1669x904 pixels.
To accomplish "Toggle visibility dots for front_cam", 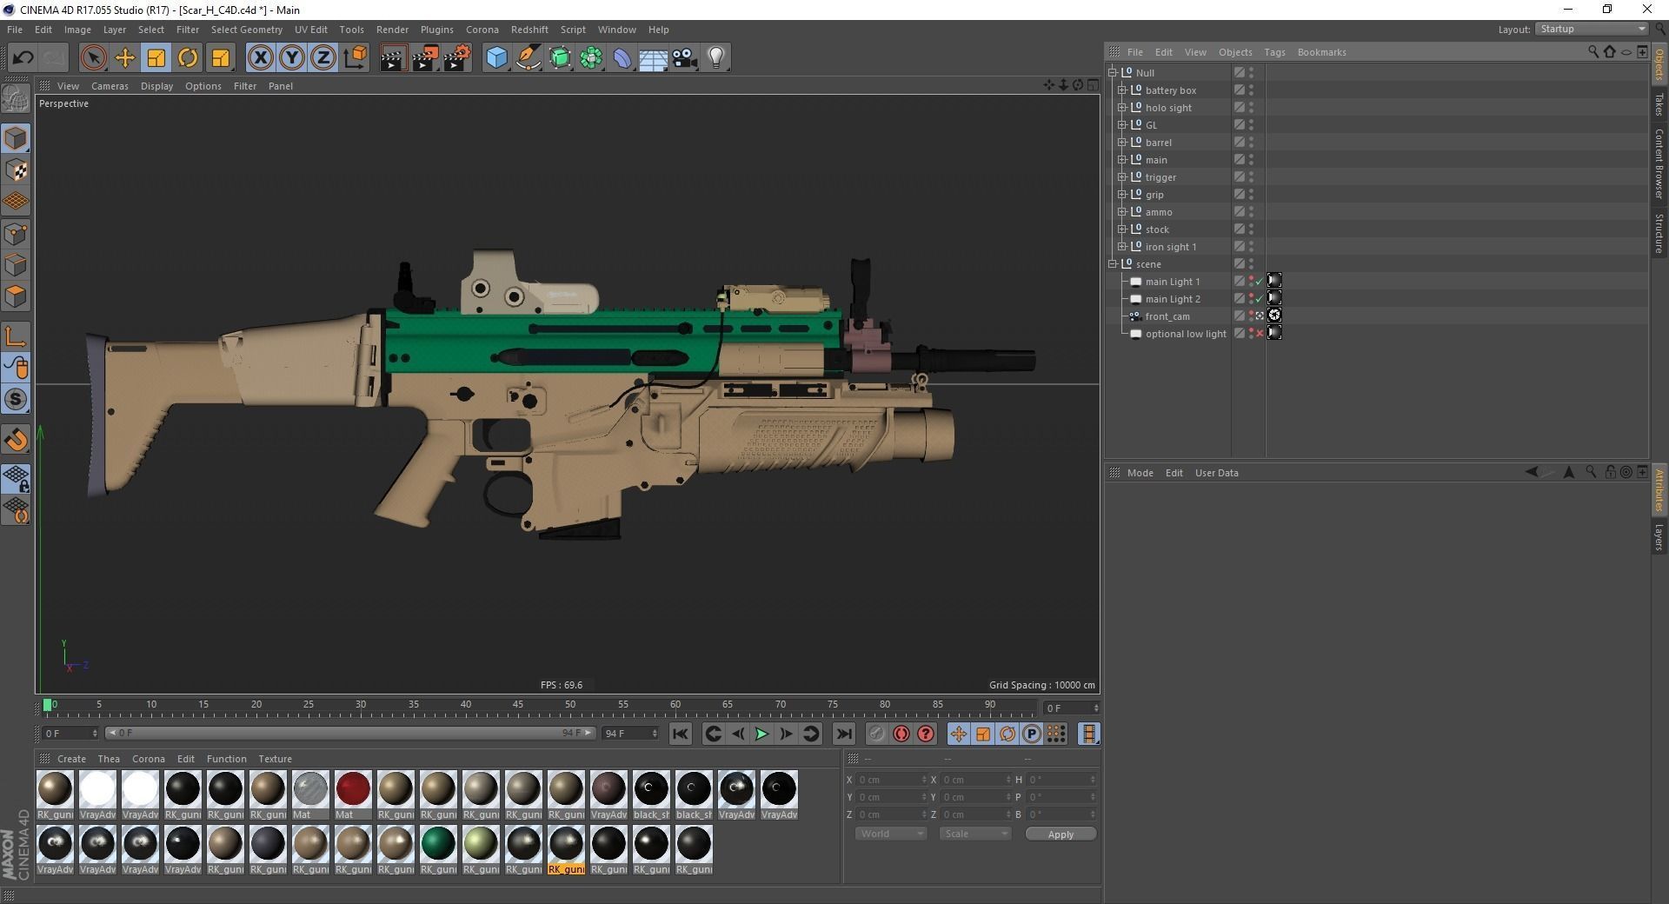I will coord(1251,316).
